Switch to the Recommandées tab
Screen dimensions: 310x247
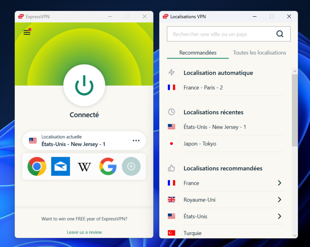[x=197, y=53]
